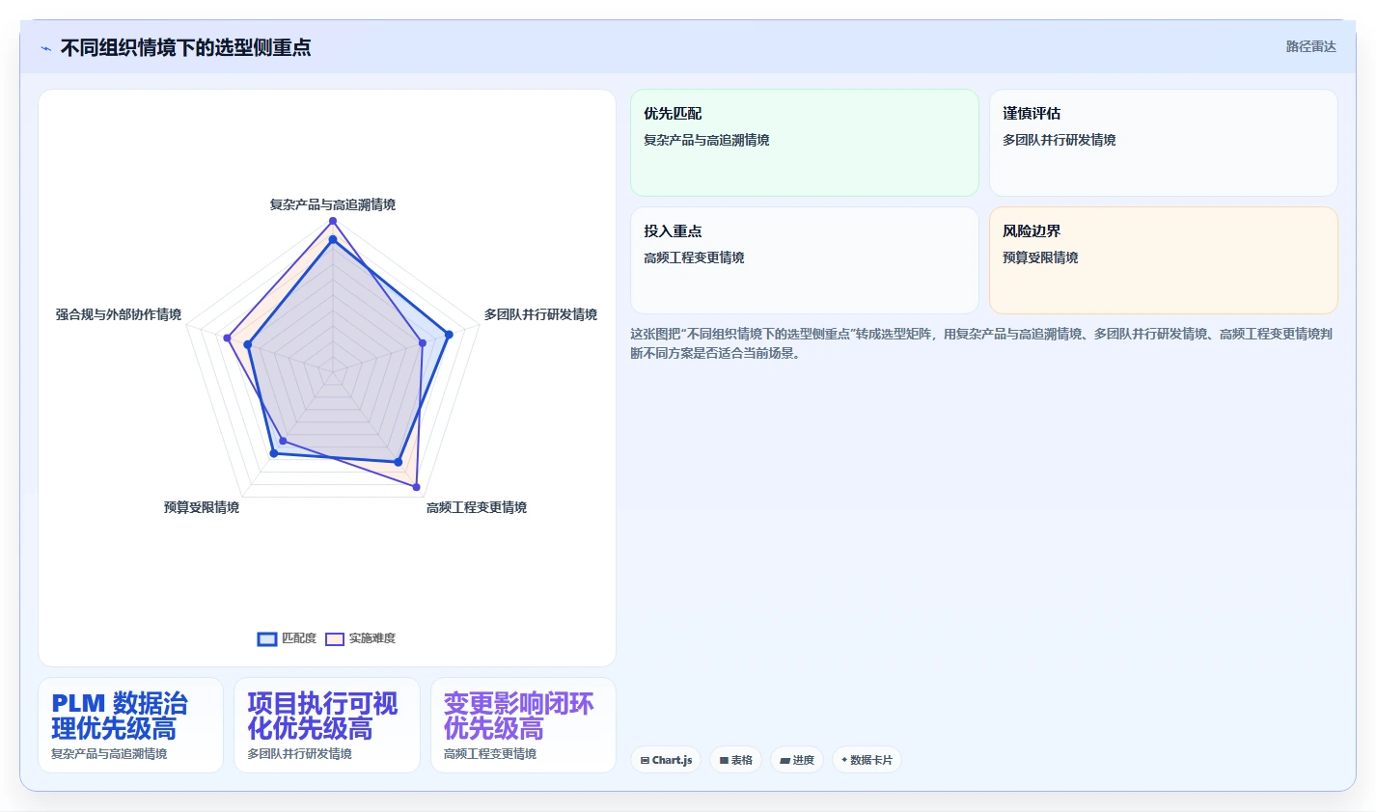Click purple 实施难度 point on 高频工程变更情境 axis
This screenshot has width=1376, height=812.
(417, 487)
